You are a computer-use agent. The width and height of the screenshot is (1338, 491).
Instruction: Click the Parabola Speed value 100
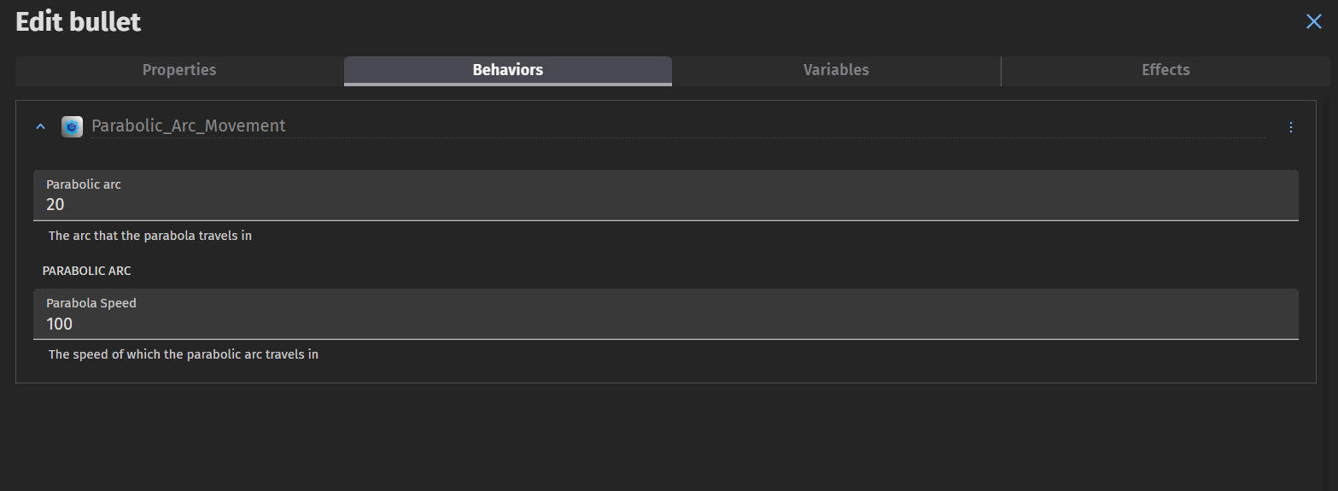[60, 324]
